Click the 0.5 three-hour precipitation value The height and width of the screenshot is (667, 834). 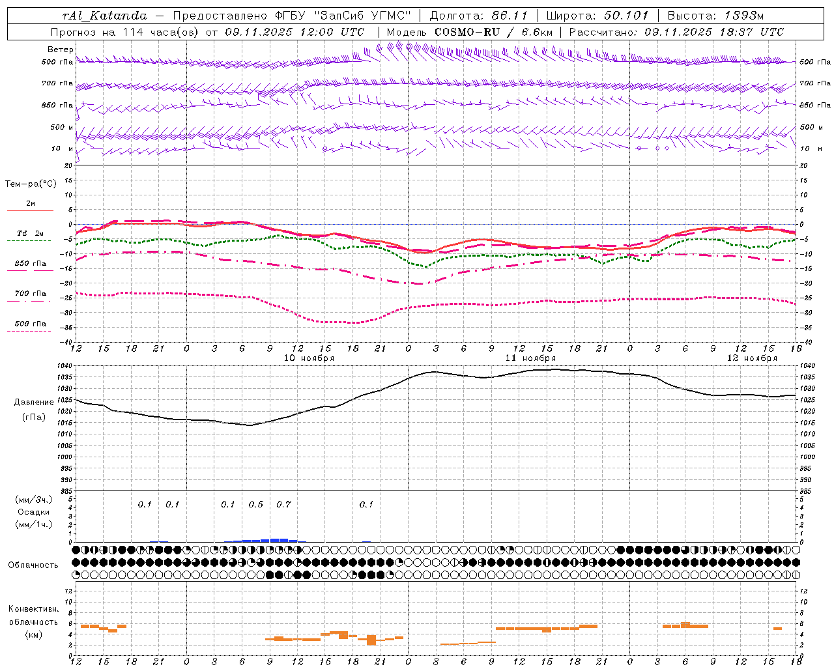point(255,504)
